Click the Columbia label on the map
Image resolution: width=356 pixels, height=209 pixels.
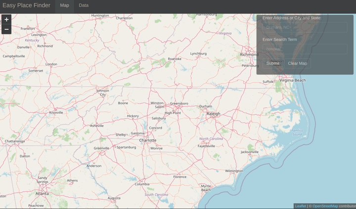(142, 184)
